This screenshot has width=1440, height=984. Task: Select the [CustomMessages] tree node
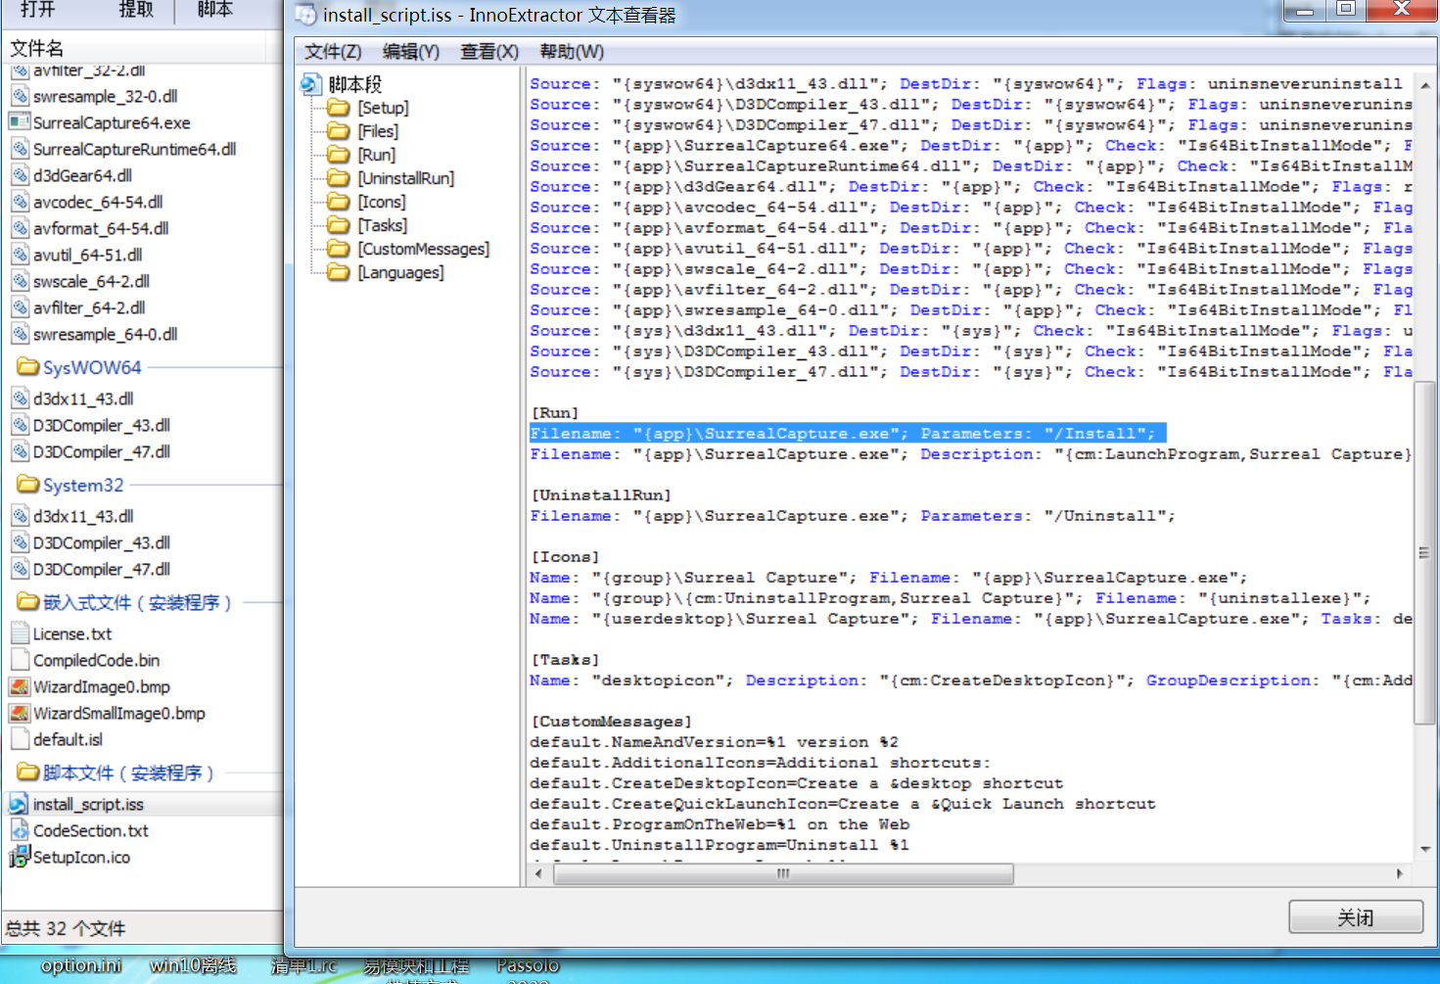pyautogui.click(x=423, y=249)
